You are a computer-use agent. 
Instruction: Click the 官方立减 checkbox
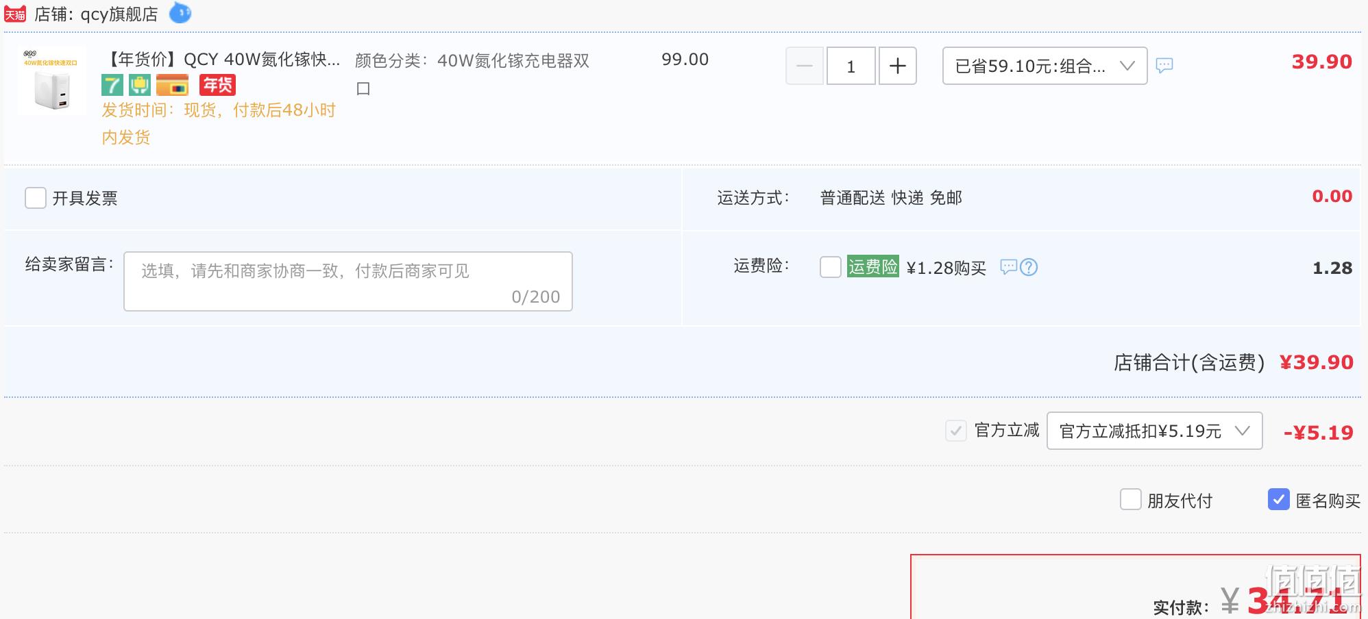click(x=956, y=431)
